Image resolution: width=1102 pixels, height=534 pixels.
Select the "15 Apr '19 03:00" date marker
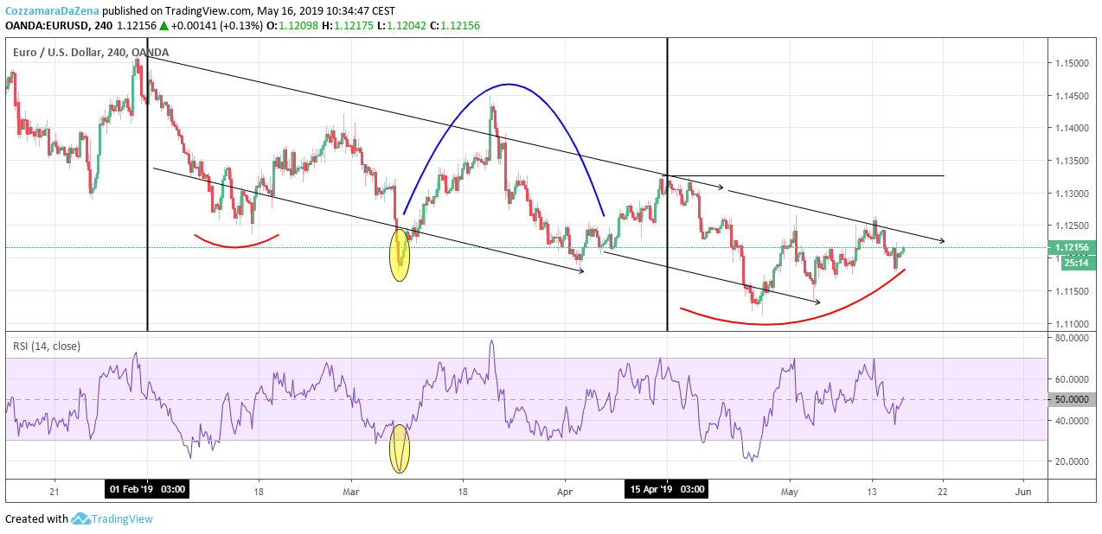click(x=667, y=491)
